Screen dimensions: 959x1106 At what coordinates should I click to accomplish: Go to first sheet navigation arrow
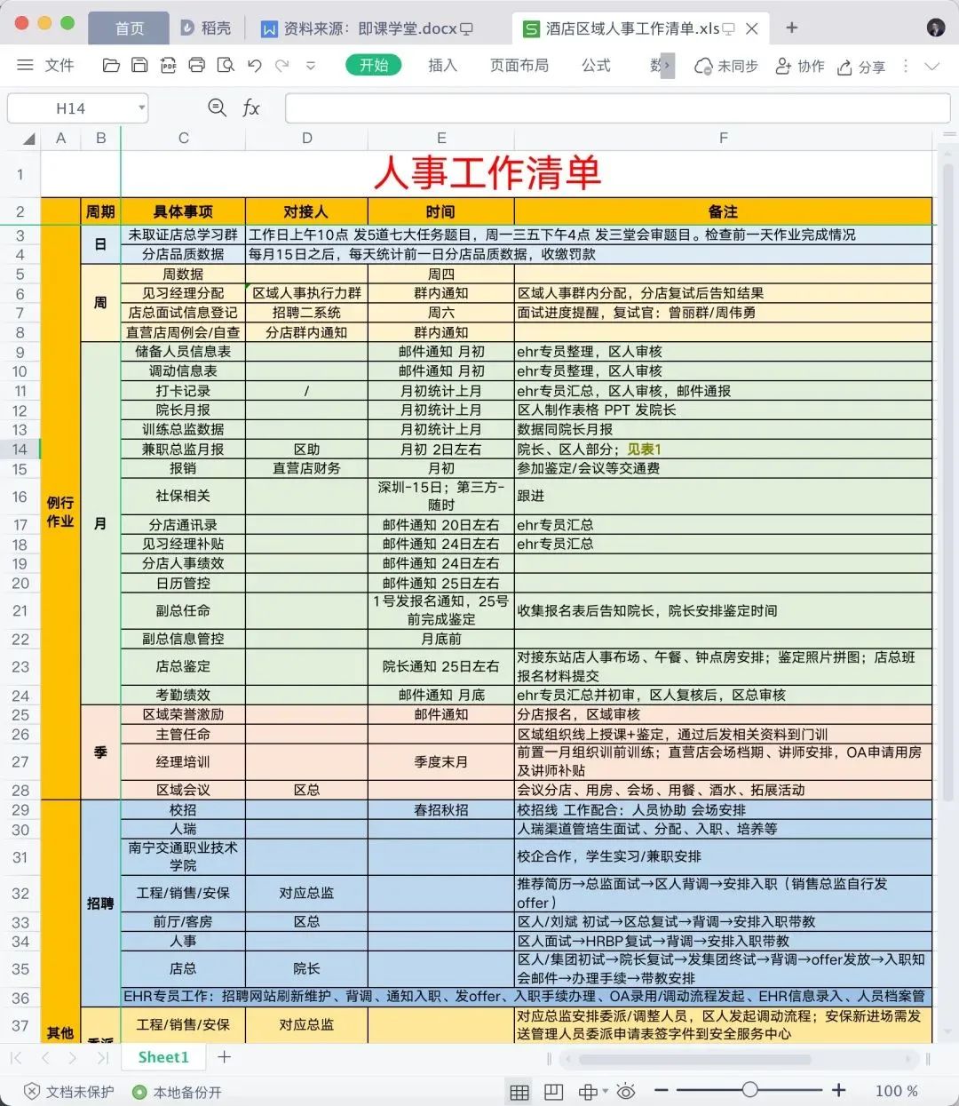click(16, 1057)
